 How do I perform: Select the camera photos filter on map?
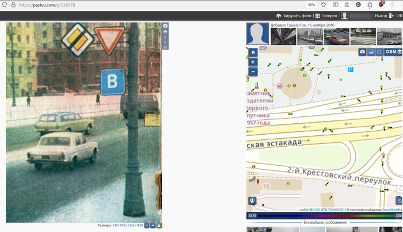coord(362,52)
